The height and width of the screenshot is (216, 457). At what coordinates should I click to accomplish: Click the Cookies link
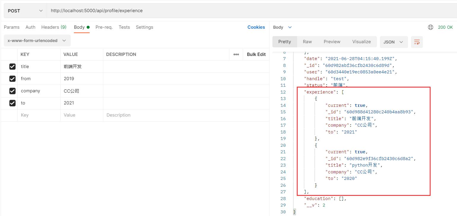pyautogui.click(x=256, y=27)
